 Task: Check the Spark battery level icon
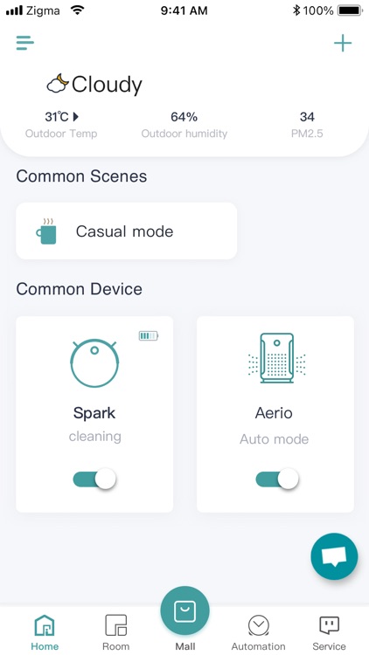coord(148,335)
